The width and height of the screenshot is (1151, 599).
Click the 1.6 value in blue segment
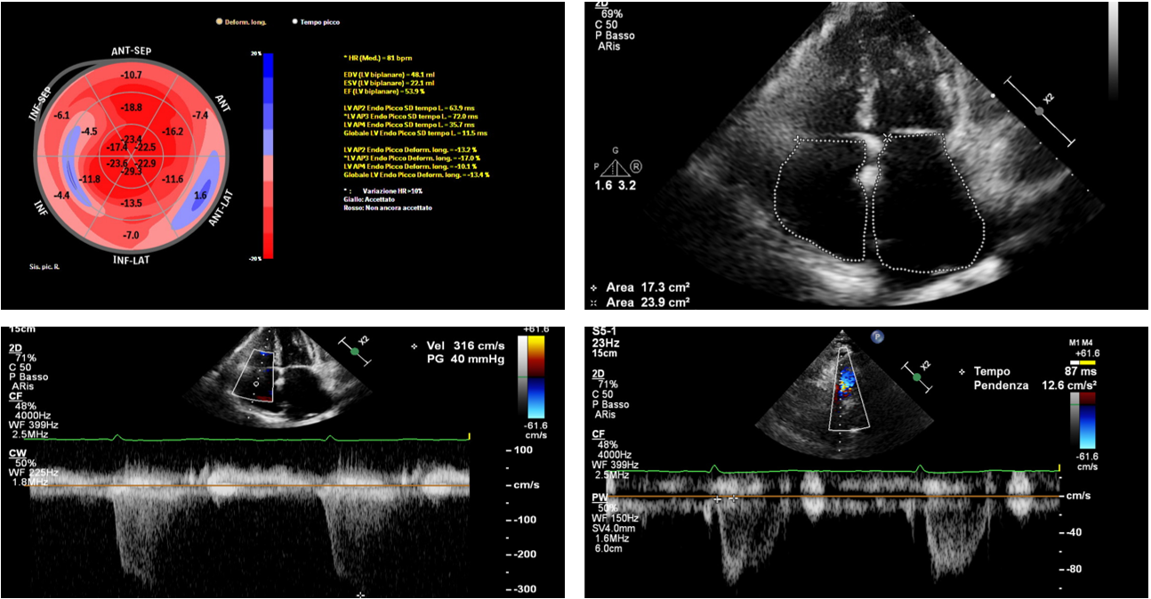pos(200,195)
